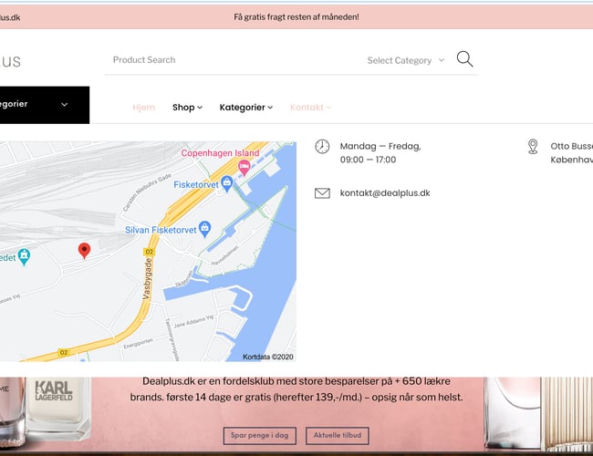The image size is (593, 456).
Task: Click the Silvan Fisketorvet shopping pin
Action: coord(204,229)
